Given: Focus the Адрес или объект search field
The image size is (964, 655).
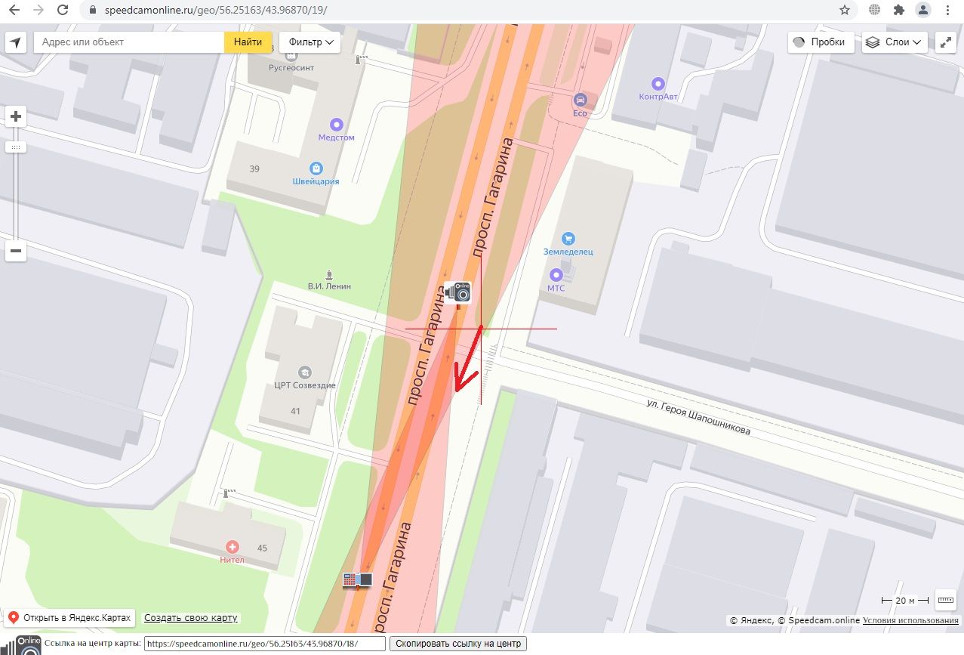Looking at the screenshot, I should coord(129,42).
